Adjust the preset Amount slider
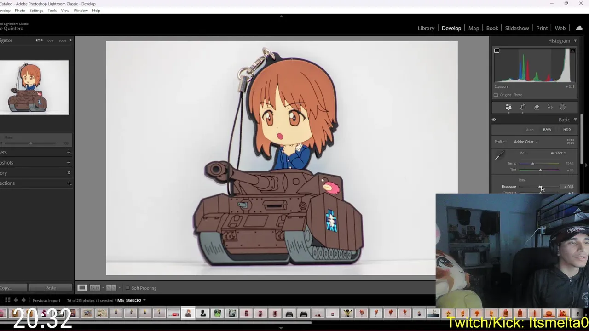 (x=31, y=143)
